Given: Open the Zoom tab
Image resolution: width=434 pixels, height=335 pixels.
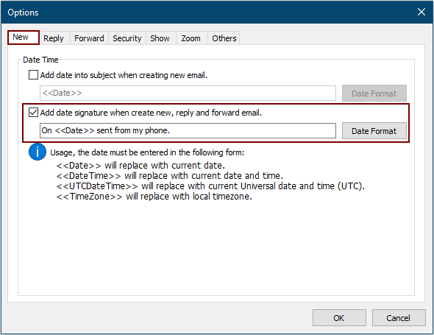Looking at the screenshot, I should (x=191, y=38).
